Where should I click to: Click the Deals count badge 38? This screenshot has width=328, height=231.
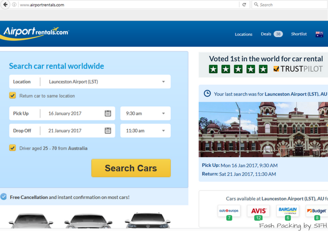click(278, 34)
